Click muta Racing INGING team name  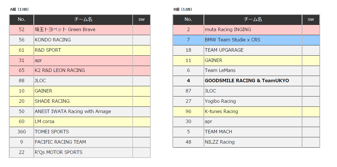point(228,30)
